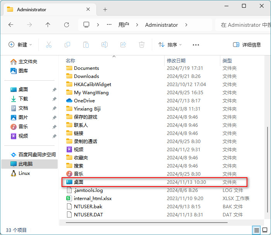Select the NTUSER.DAT file

click(88, 214)
